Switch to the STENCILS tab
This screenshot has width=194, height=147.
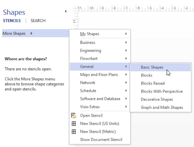(12, 21)
